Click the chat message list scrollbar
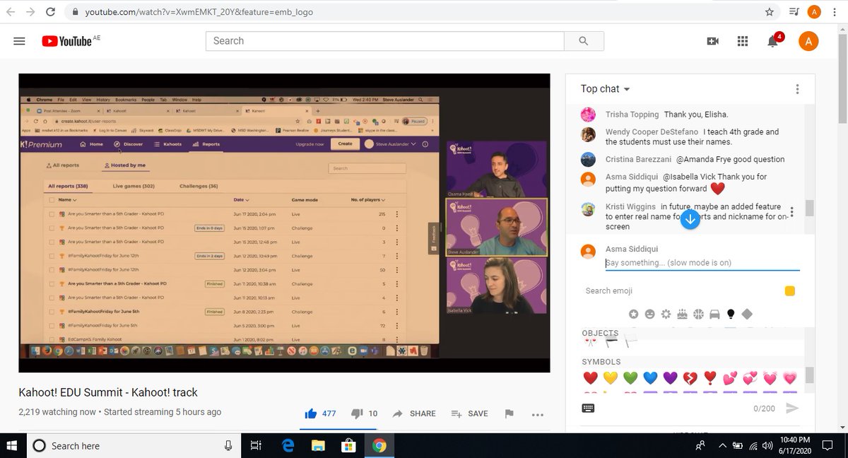This screenshot has width=848, height=458. pos(810,207)
